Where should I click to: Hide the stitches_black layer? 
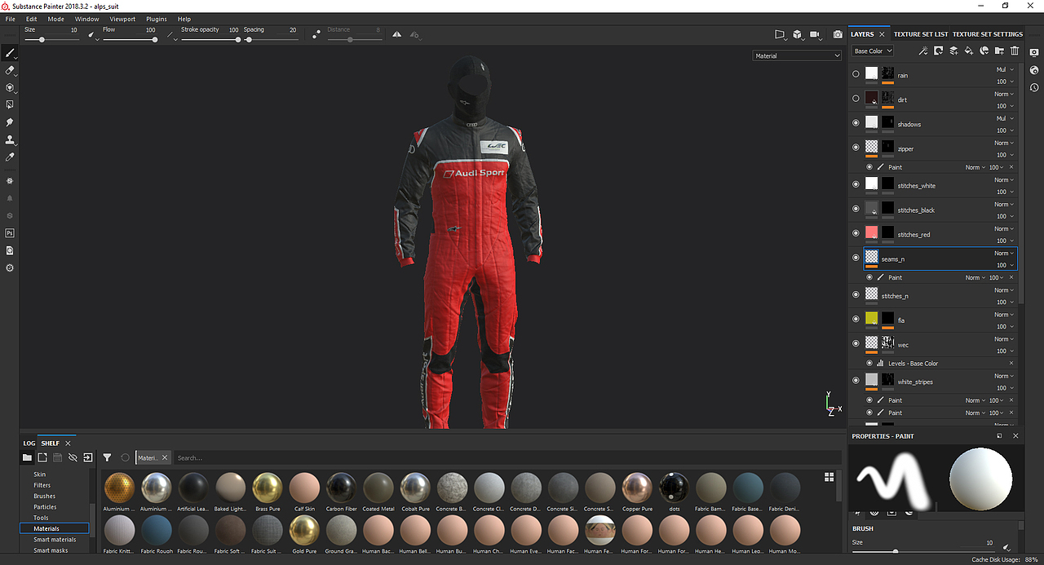coord(856,209)
